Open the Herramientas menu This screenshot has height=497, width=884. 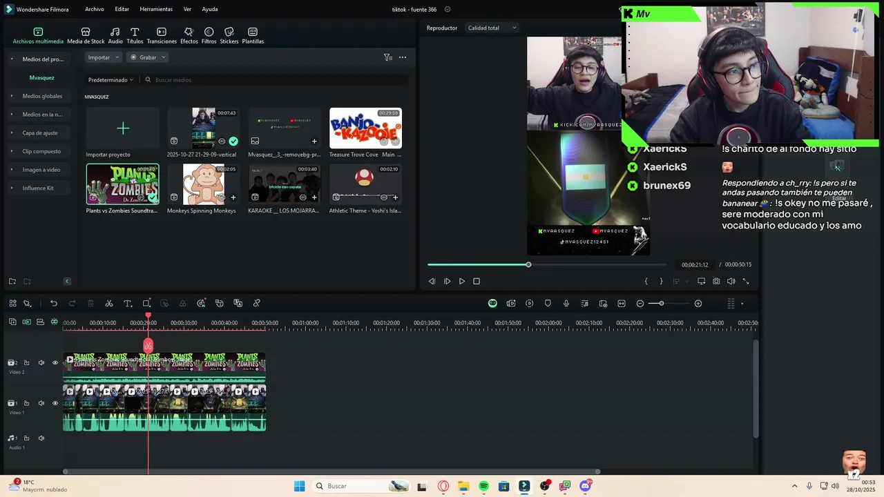pos(156,9)
